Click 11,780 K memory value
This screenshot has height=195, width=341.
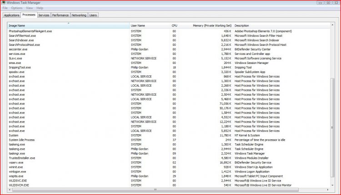pyautogui.click(x=226, y=135)
